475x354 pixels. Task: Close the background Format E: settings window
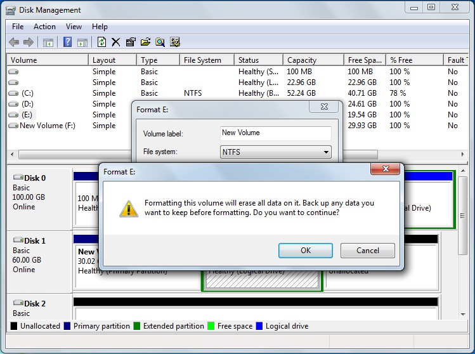[x=324, y=107]
